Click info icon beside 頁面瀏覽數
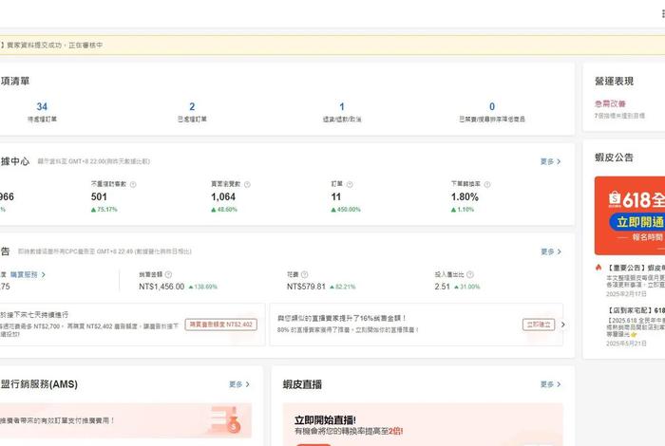Screen dimensions: 665x446 pos(247,184)
